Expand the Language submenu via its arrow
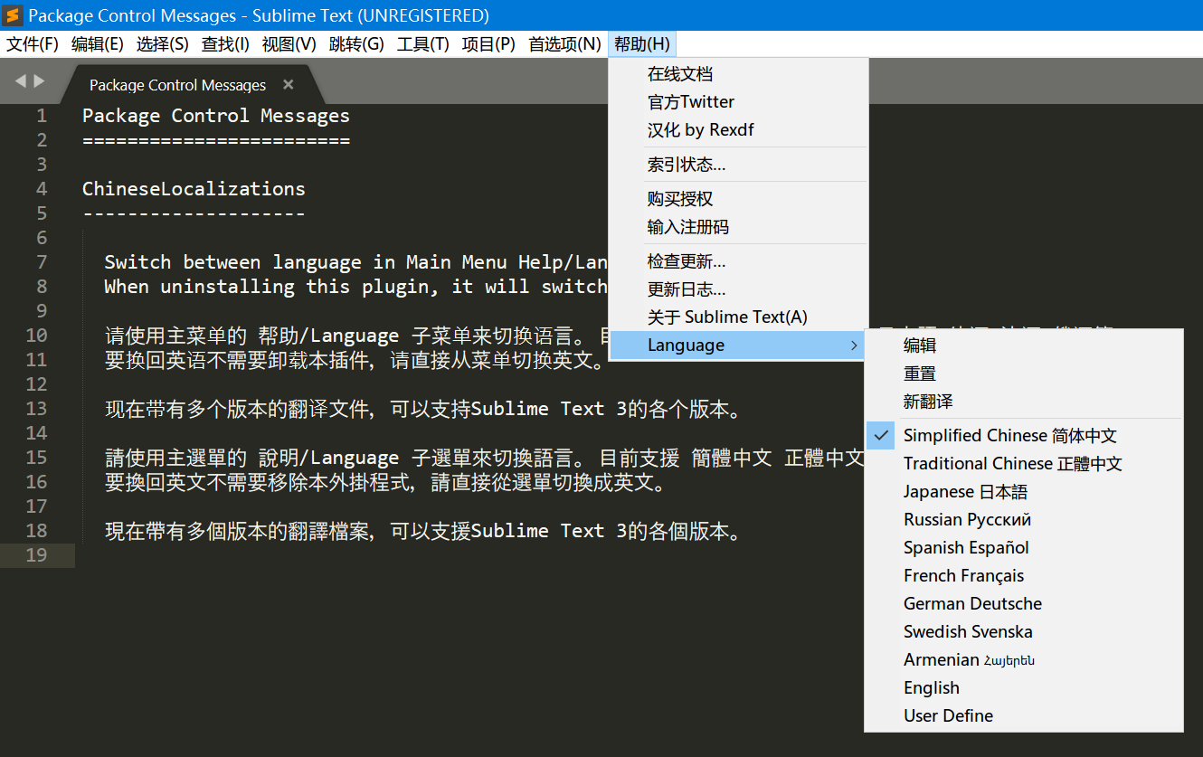This screenshot has width=1203, height=757. [x=854, y=345]
